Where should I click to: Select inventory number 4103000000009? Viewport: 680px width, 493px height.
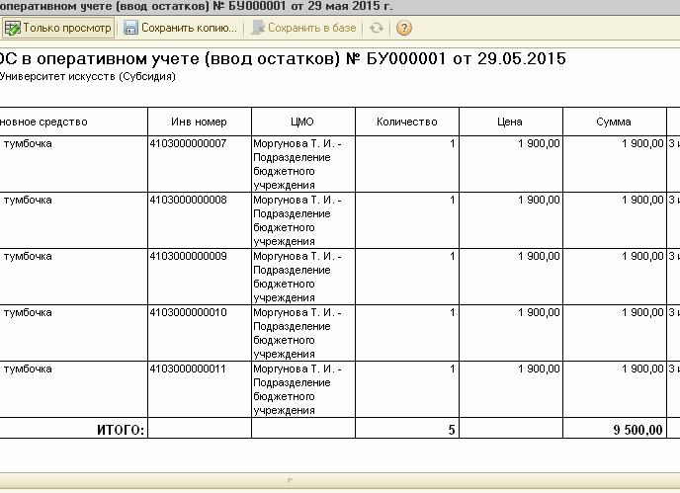pos(188,256)
